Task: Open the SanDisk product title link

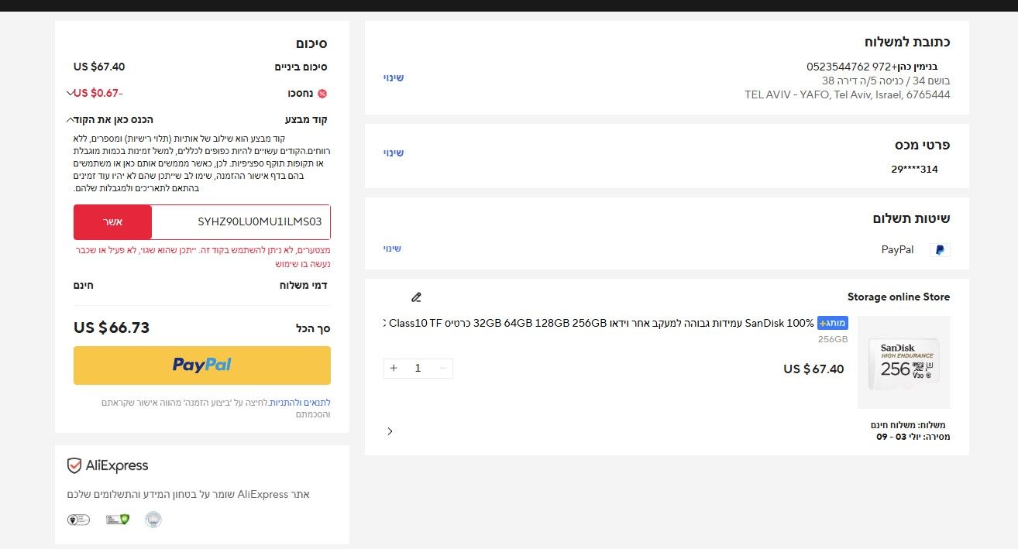Action: [x=599, y=323]
